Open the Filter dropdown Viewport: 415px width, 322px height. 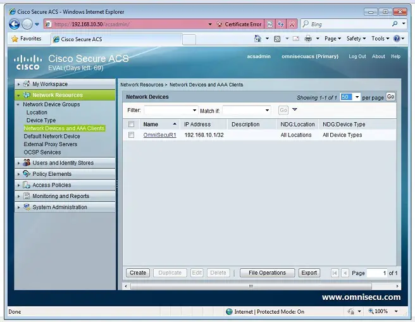[195, 110]
